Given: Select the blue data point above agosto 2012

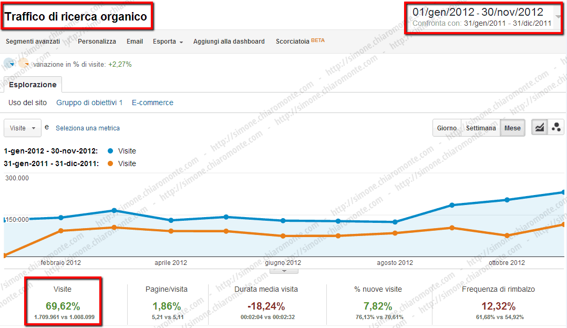Looking at the screenshot, I should coord(395,222).
